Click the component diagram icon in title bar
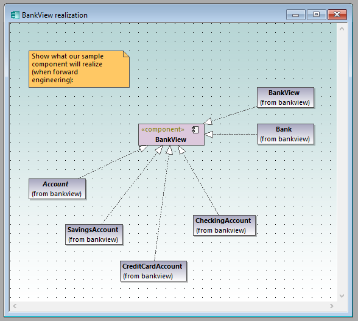 point(15,15)
